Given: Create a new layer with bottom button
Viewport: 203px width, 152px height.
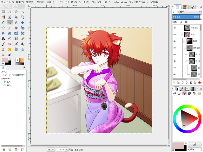Looking at the screenshot, I should click(x=174, y=83).
